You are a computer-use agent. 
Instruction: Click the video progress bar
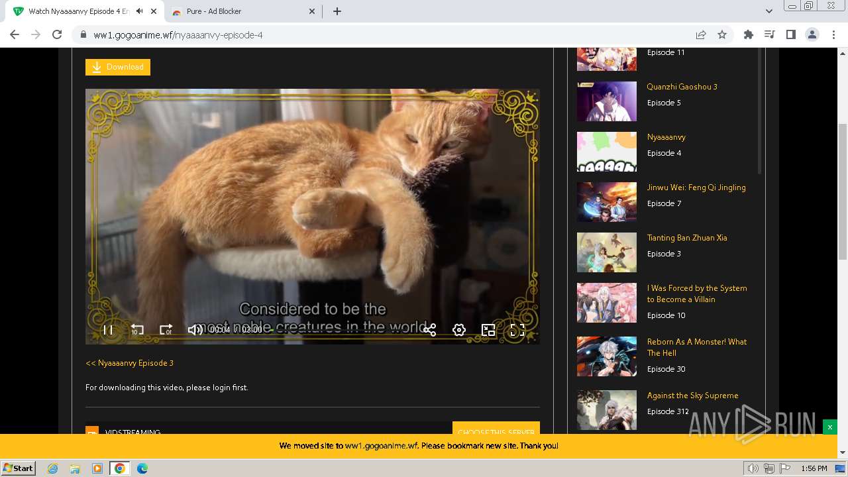341,330
